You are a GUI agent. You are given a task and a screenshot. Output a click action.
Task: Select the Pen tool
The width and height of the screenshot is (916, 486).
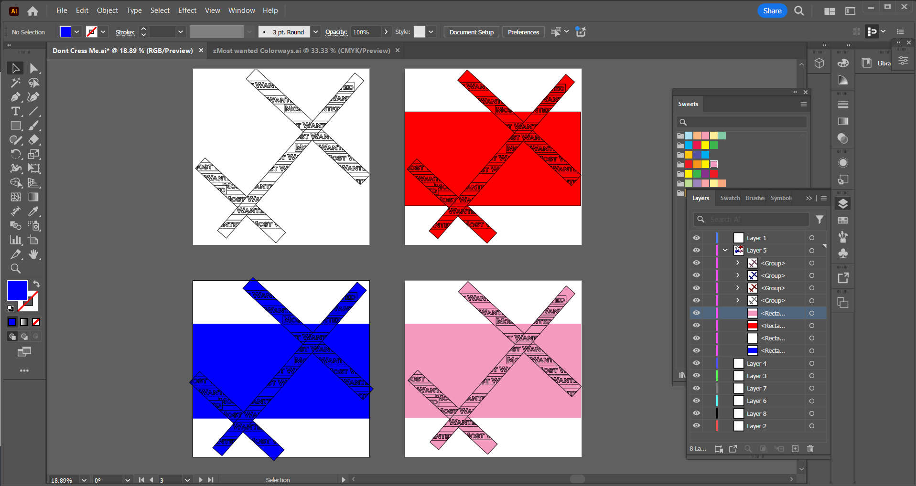(x=15, y=97)
